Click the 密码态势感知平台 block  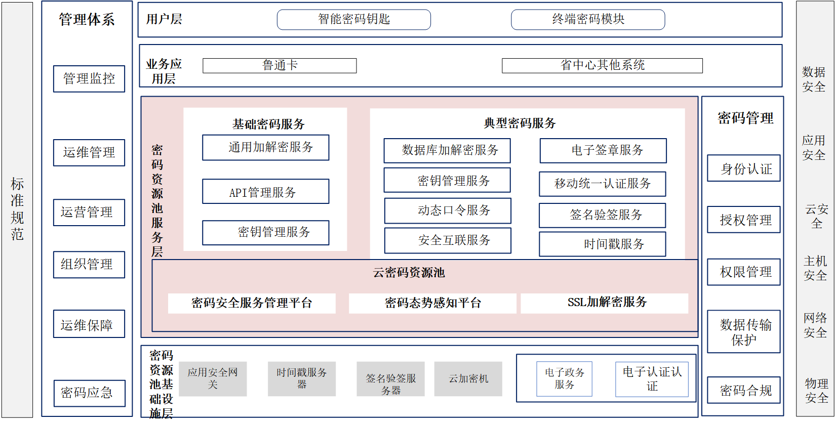(432, 304)
